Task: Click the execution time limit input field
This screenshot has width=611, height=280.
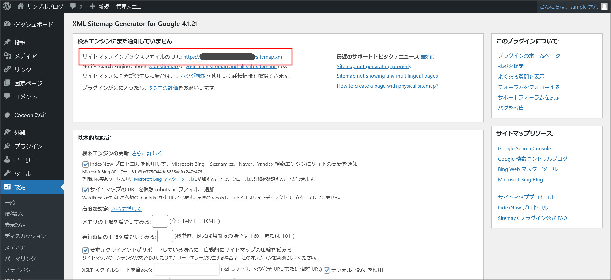Action: (165, 236)
